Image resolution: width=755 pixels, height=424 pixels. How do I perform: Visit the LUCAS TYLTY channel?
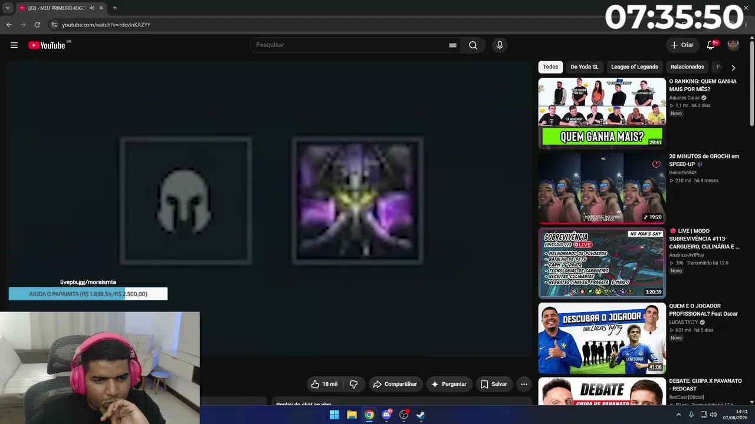tap(683, 322)
